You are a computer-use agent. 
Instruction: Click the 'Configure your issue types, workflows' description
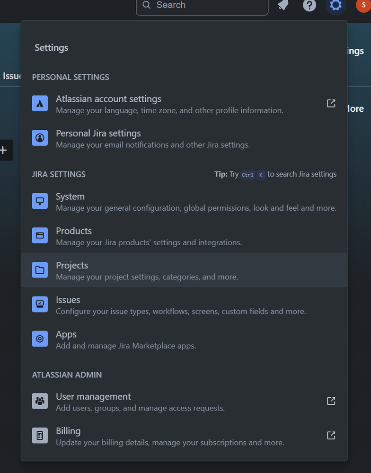click(x=181, y=312)
